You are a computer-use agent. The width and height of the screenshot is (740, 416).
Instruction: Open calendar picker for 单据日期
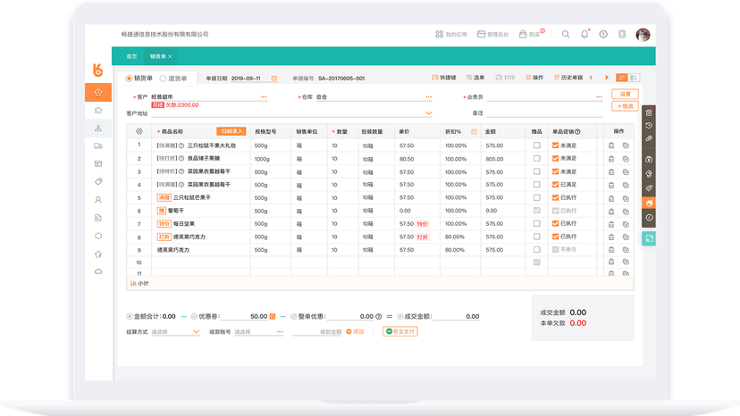point(274,79)
